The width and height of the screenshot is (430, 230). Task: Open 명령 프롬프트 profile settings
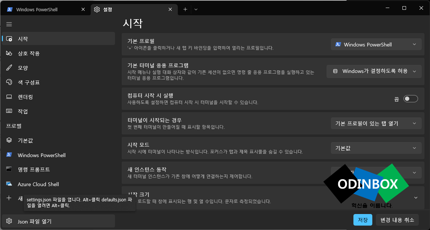58,169
